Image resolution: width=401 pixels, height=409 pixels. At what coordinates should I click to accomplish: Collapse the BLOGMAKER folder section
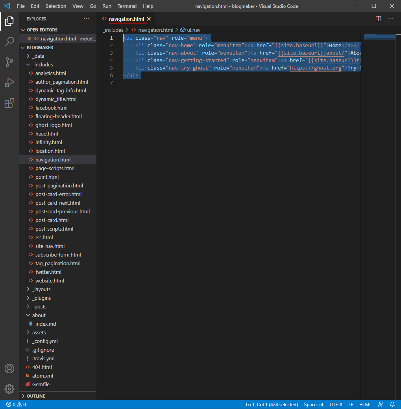point(23,48)
